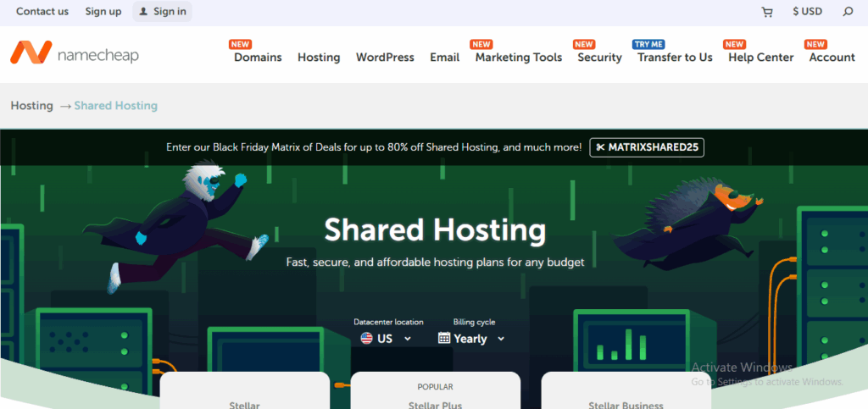Viewport: 868px width, 409px height.
Task: Expand the Datacenter location US dropdown
Action: 386,338
